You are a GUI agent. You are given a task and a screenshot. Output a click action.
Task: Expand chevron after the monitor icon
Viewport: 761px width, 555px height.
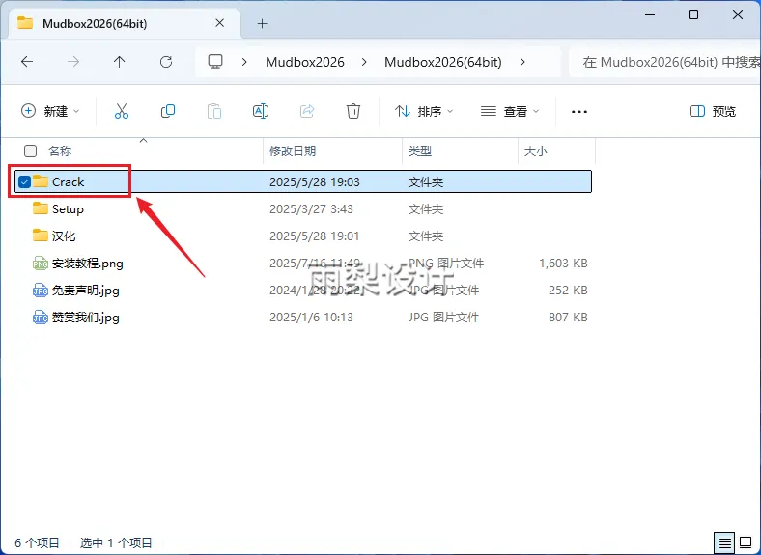click(244, 62)
